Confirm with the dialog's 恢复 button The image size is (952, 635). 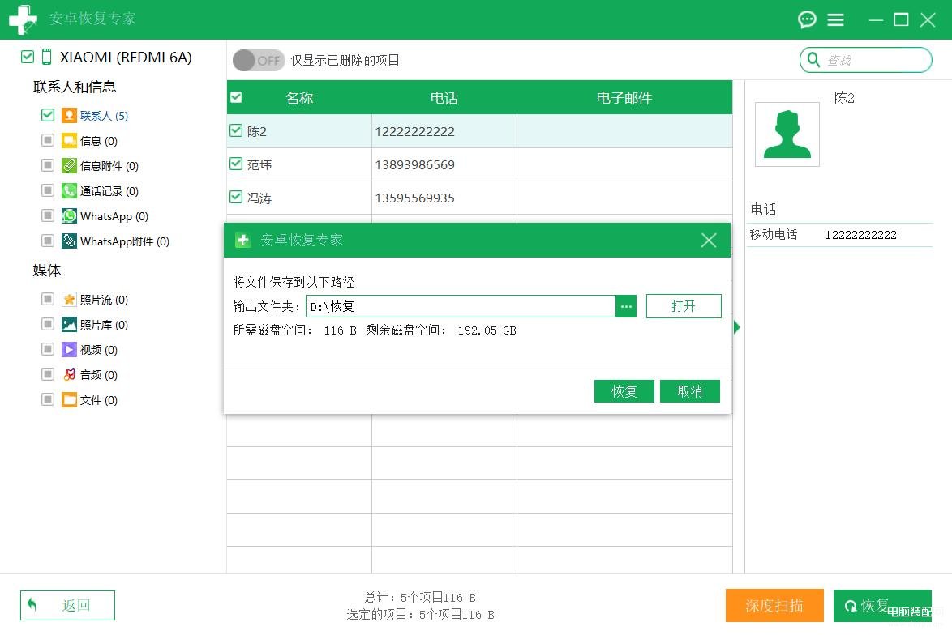pyautogui.click(x=624, y=391)
